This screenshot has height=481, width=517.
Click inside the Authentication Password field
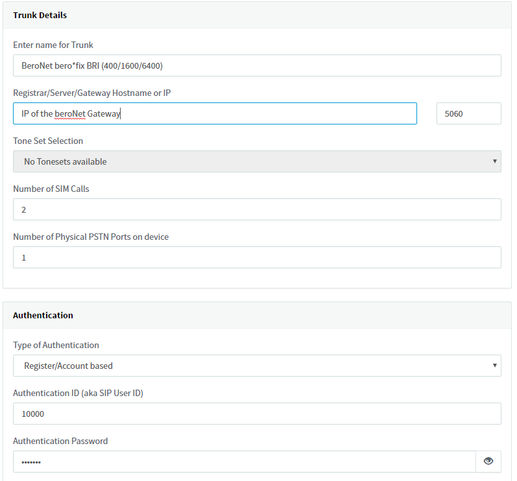click(x=245, y=462)
